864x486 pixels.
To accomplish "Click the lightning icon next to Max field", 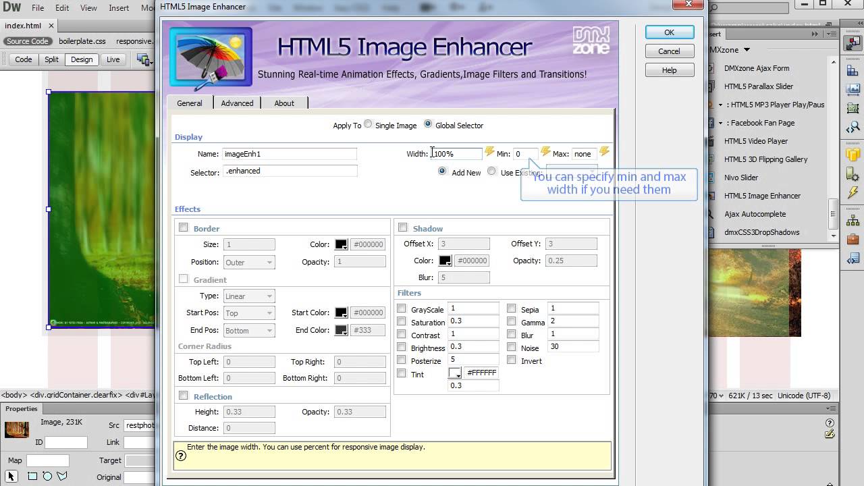I will 604,152.
